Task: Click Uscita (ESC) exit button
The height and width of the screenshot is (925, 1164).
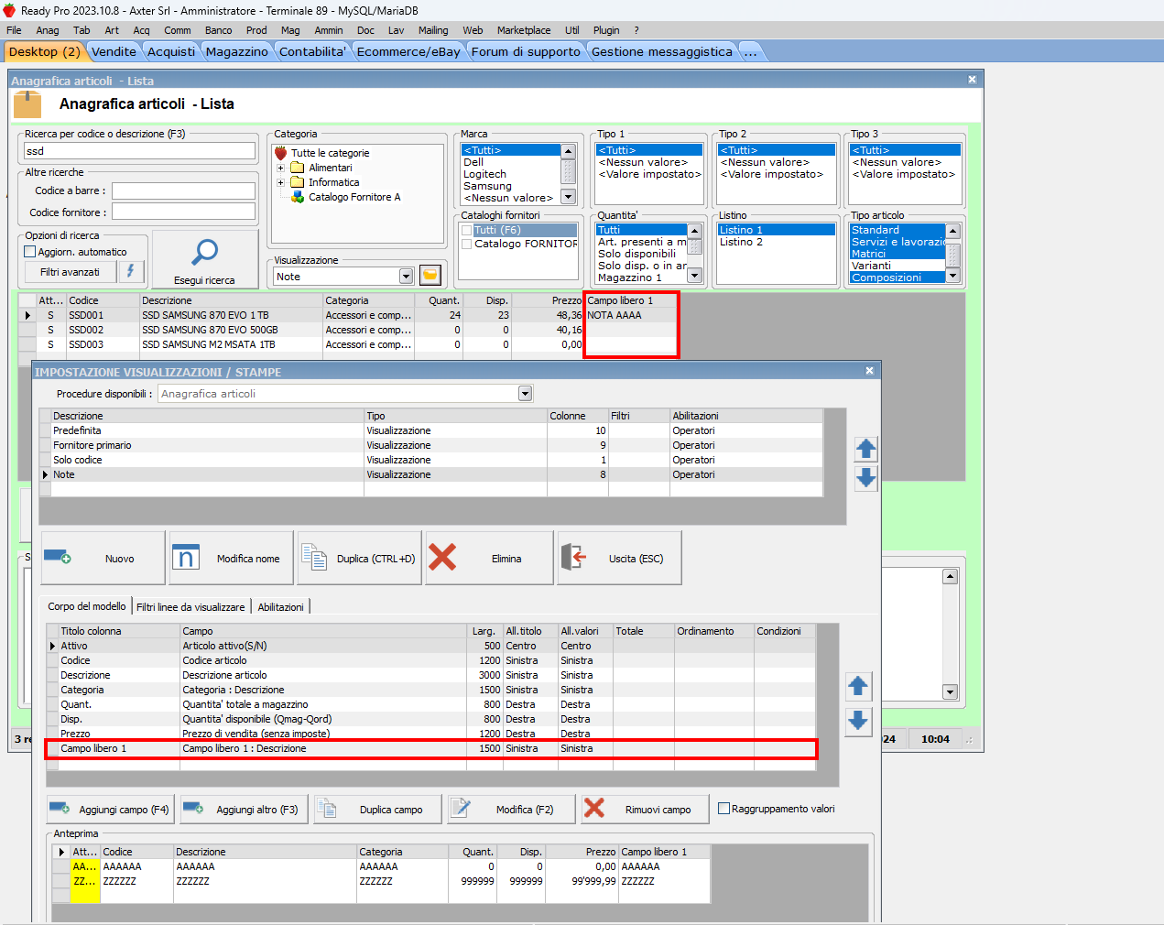Action: (x=620, y=558)
